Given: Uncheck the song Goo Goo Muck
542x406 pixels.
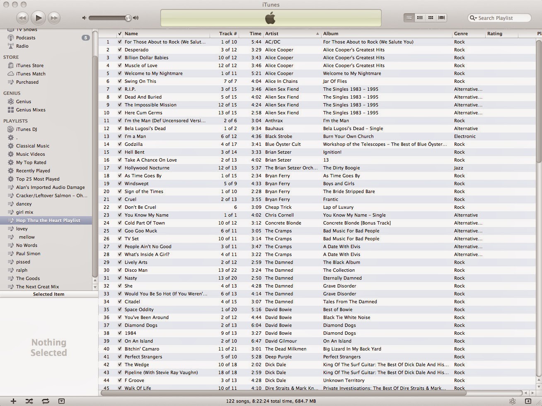Looking at the screenshot, I should (120, 231).
